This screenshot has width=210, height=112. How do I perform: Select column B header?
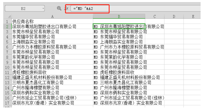(x=119, y=16)
